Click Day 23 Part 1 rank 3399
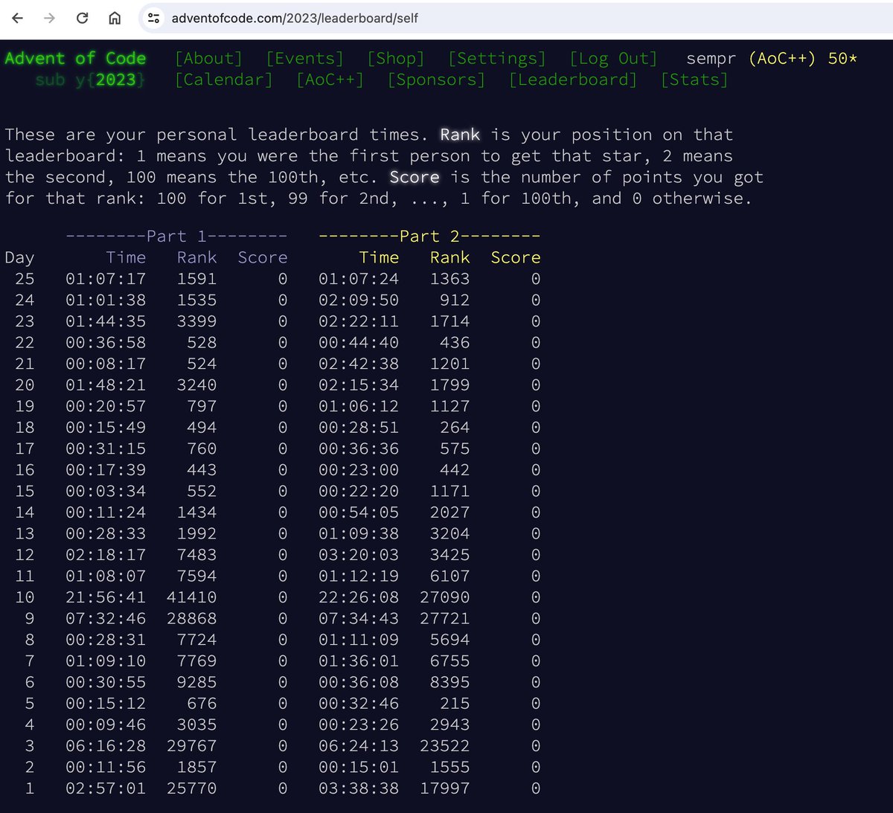The image size is (893, 813). [196, 321]
